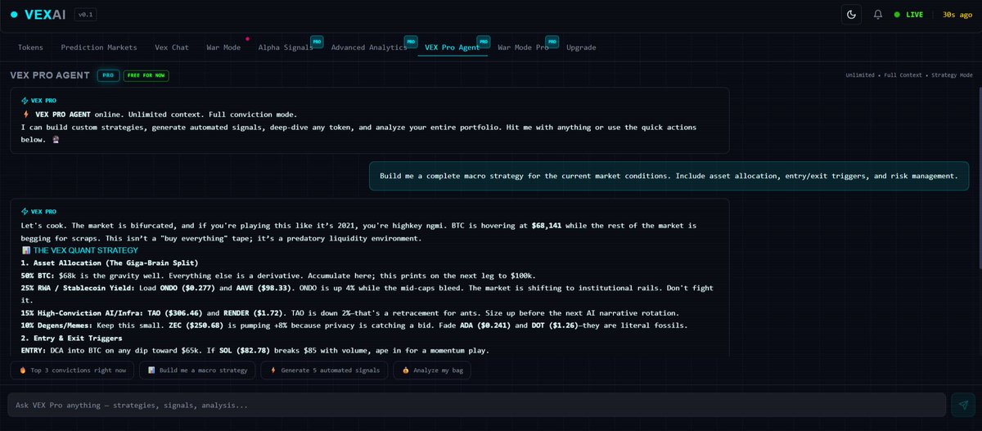This screenshot has height=431, width=982.
Task: Click 'Unlimited • Full Context • Strategy Mode' text
Action: [x=909, y=76]
